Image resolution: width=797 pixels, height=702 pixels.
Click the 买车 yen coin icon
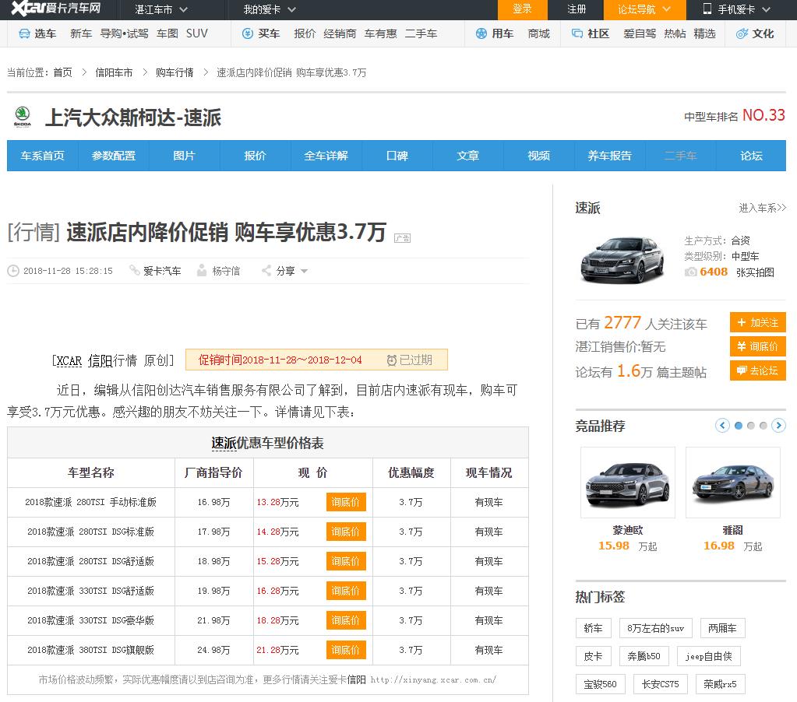click(248, 34)
